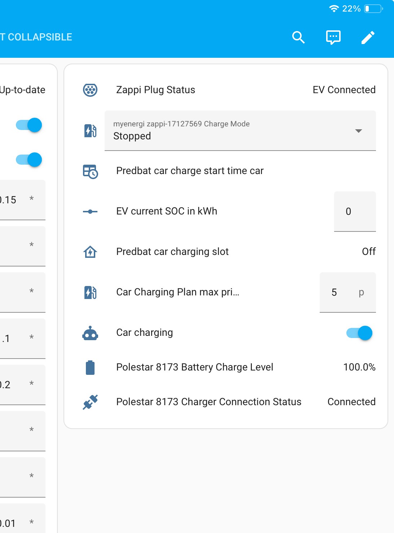Click the Wi-Fi icon in status bar
Viewport: 394px width, 533px height.
[334, 9]
